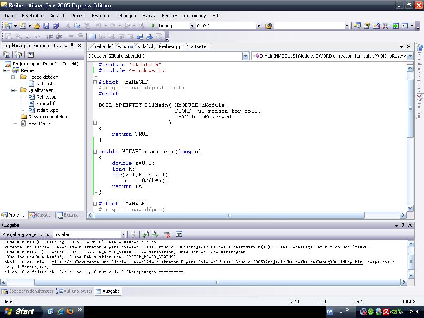Collapse the Quelldateien folder node

pos(13,90)
